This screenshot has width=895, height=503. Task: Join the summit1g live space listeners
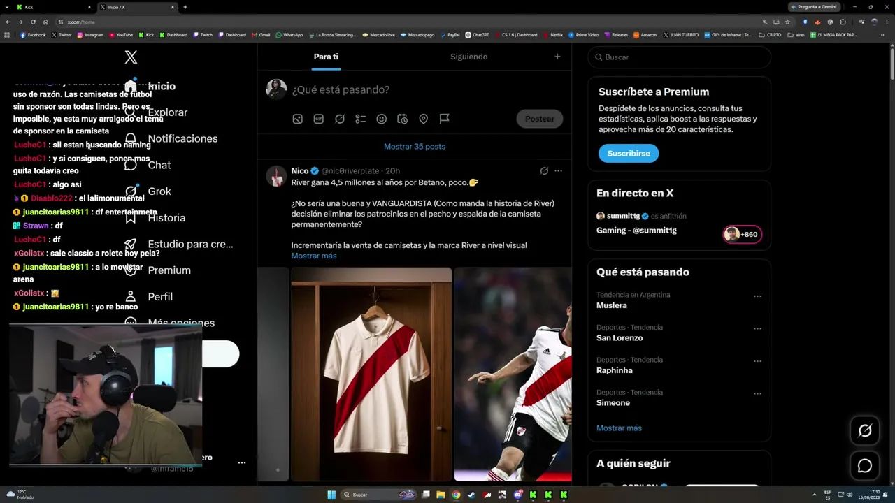(x=743, y=234)
